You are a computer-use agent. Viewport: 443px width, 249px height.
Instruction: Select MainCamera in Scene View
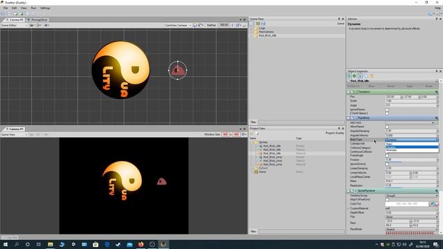[266, 32]
